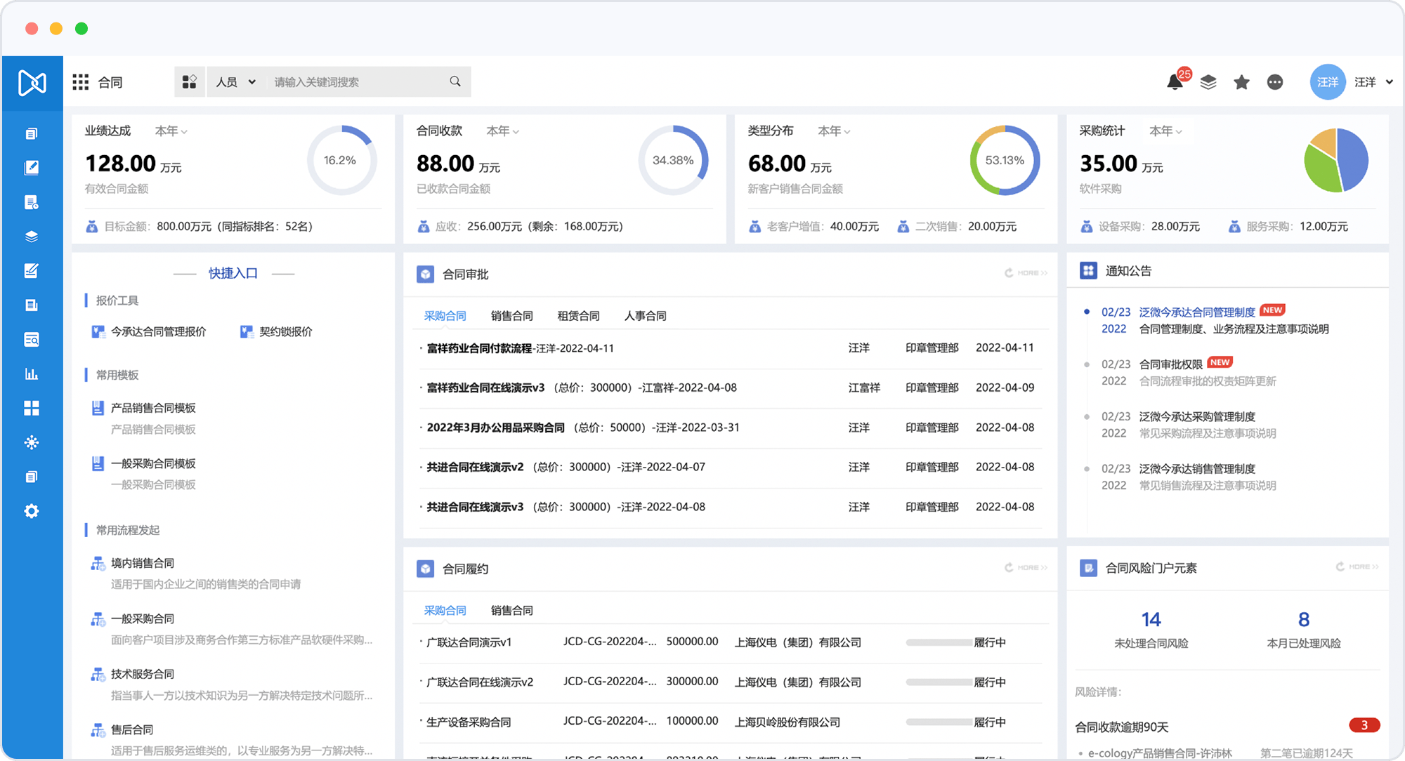1405x761 pixels.
Task: Click the notification bell icon
Action: click(1175, 82)
